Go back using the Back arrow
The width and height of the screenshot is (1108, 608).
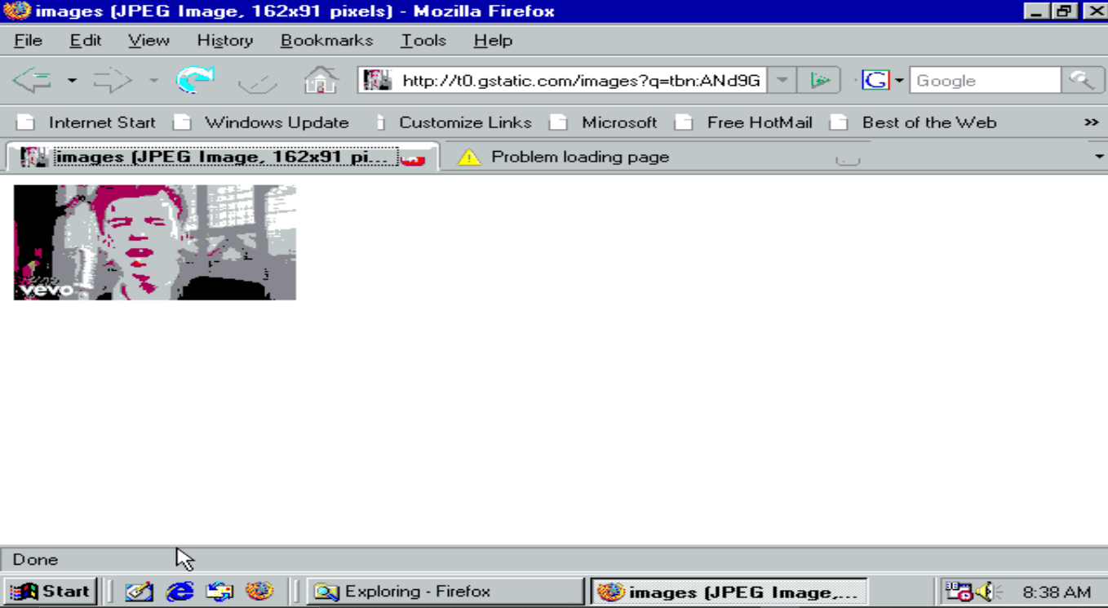[33, 80]
